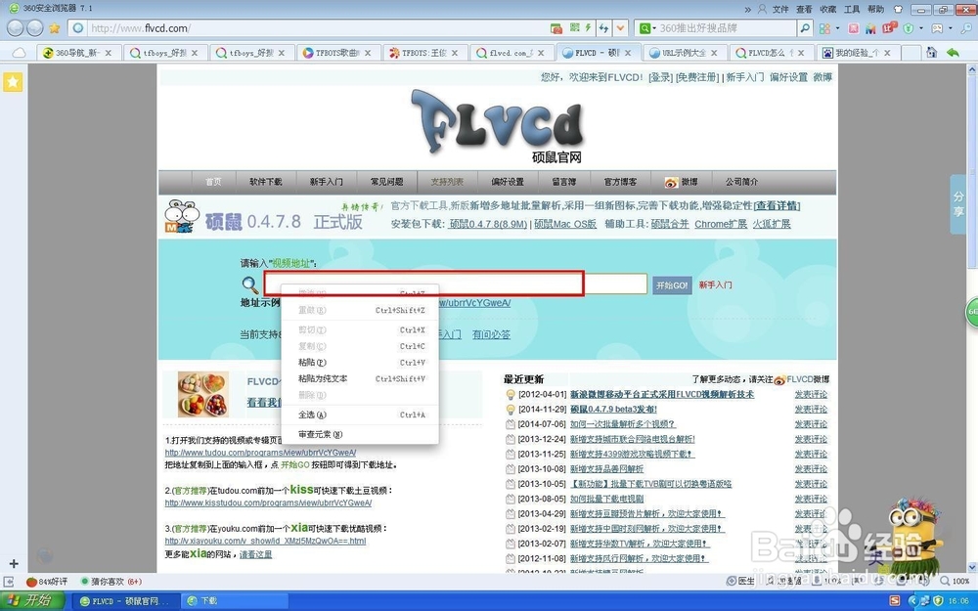Click the video address input box
978x611 pixels.
tap(456, 284)
